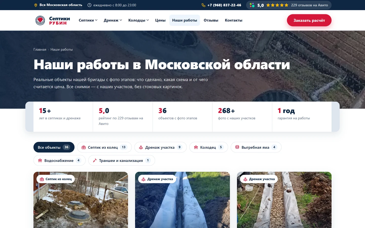Click the Септик из колец badge icon on first photo
This screenshot has width=365, height=228.
tap(42, 179)
